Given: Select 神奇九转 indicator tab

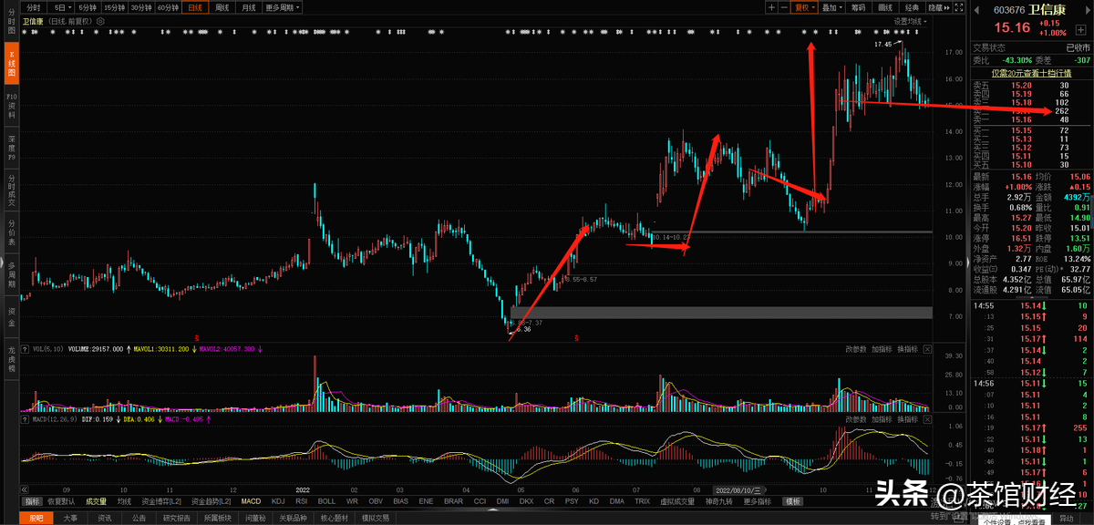Looking at the screenshot, I should click(719, 501).
